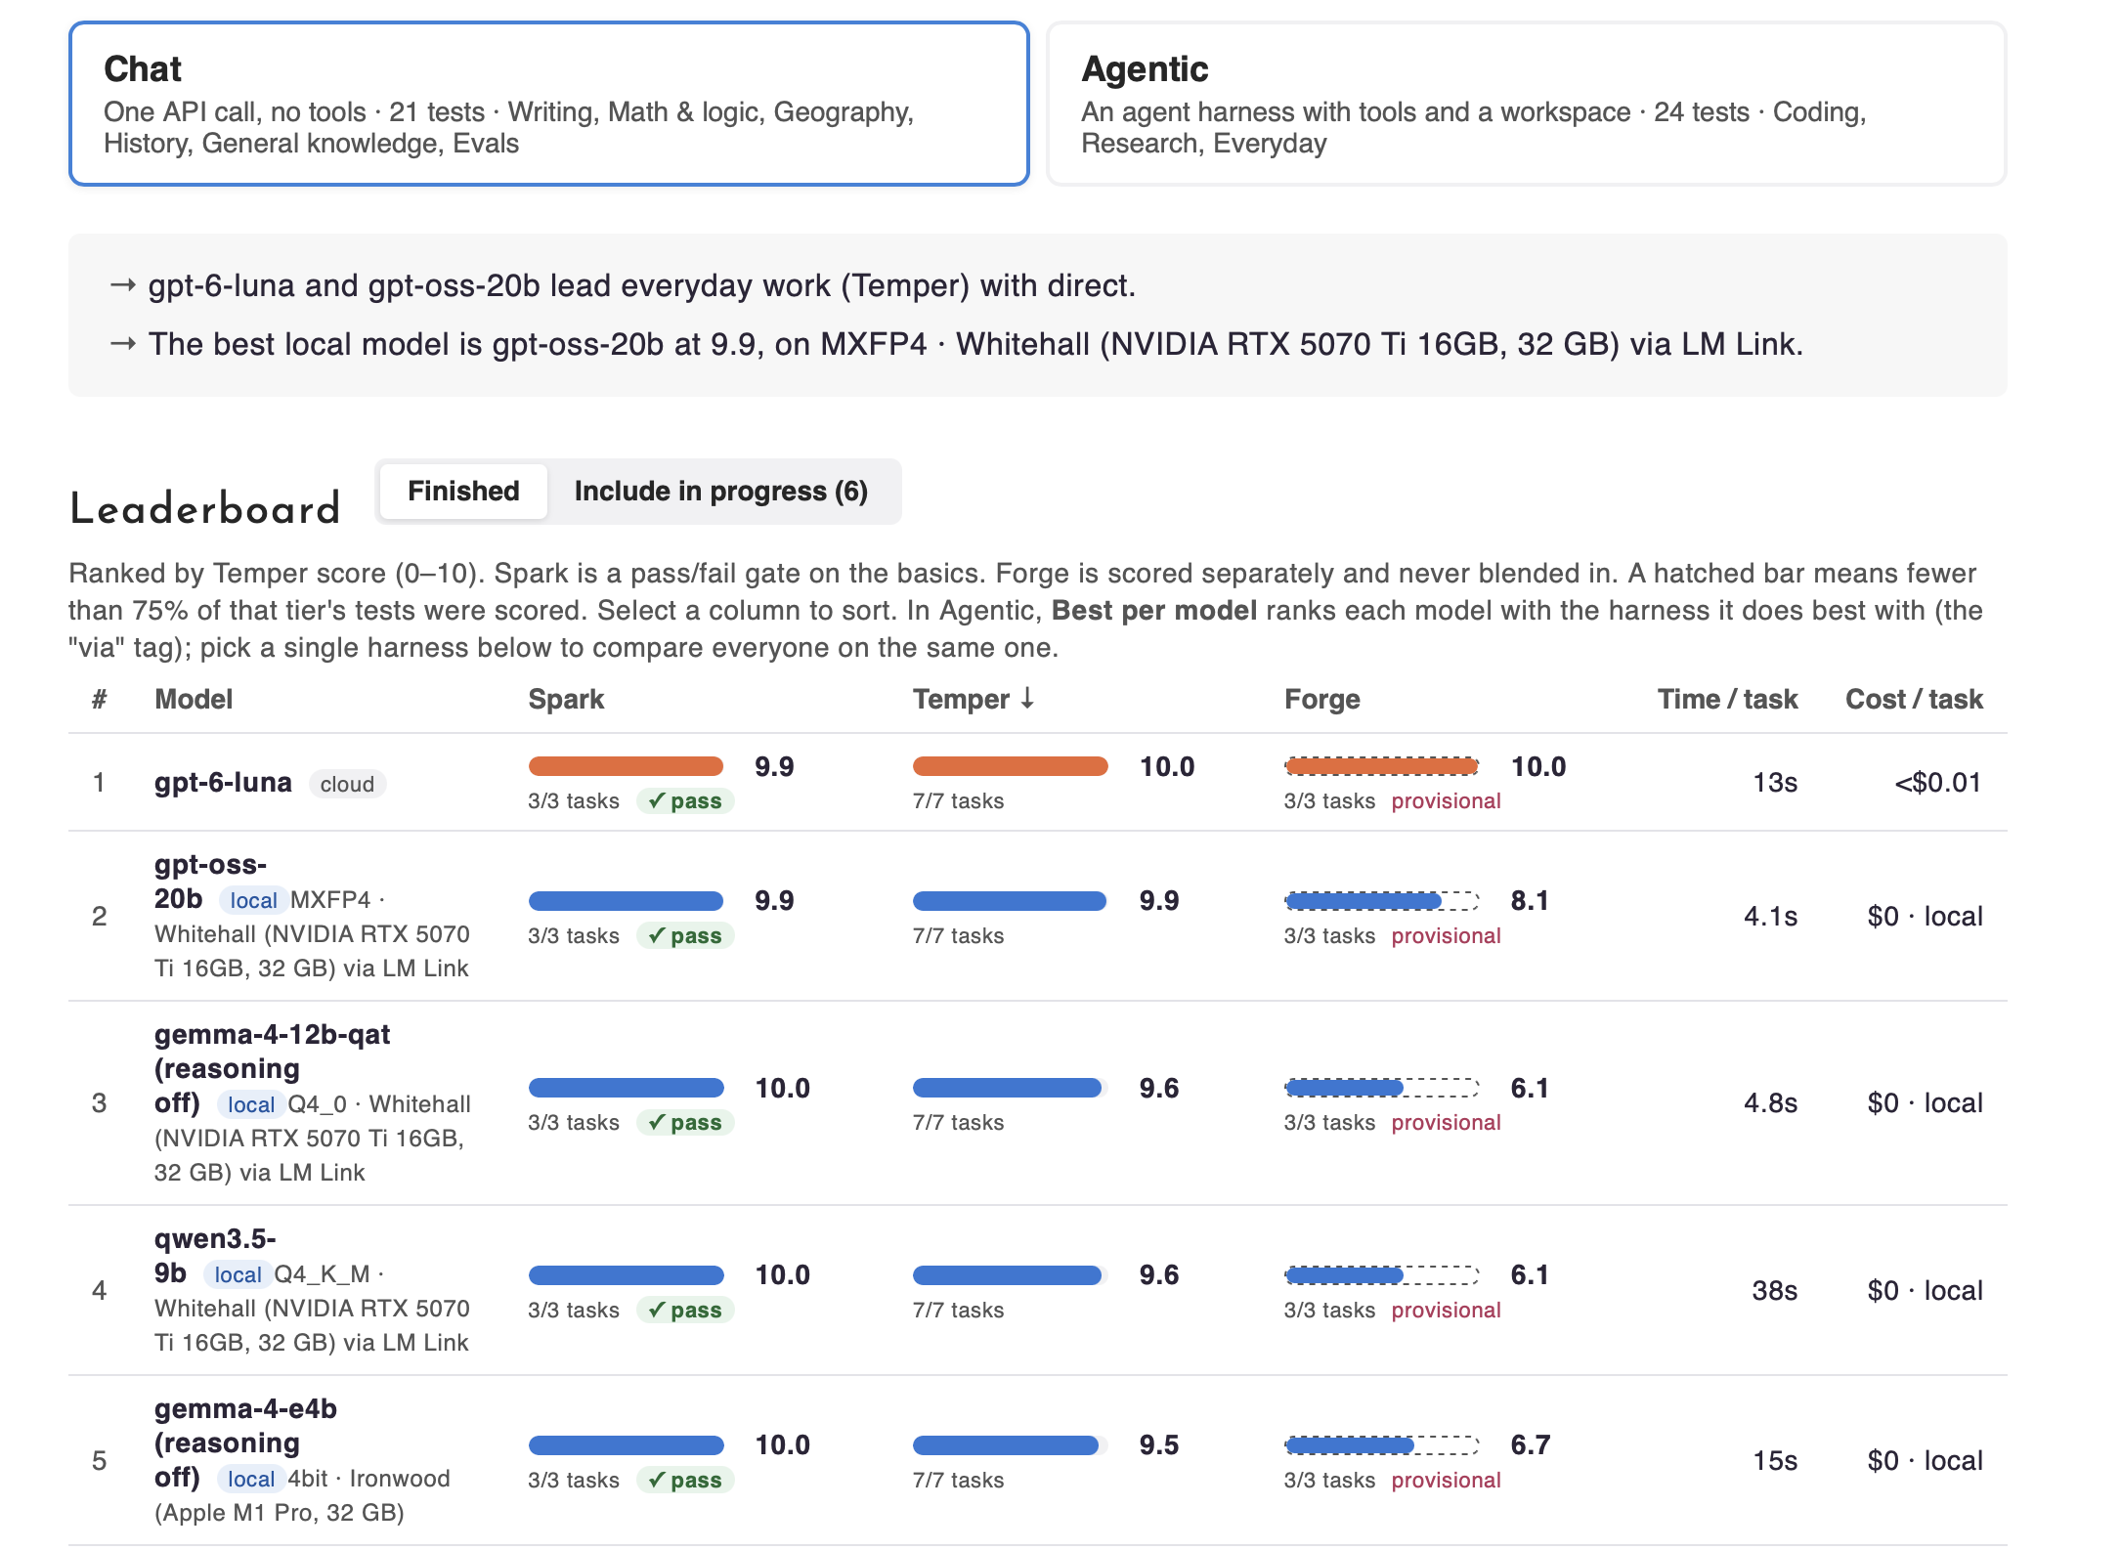The image size is (2121, 1550).
Task: Sort by Temper column arrow
Action: point(1027,699)
